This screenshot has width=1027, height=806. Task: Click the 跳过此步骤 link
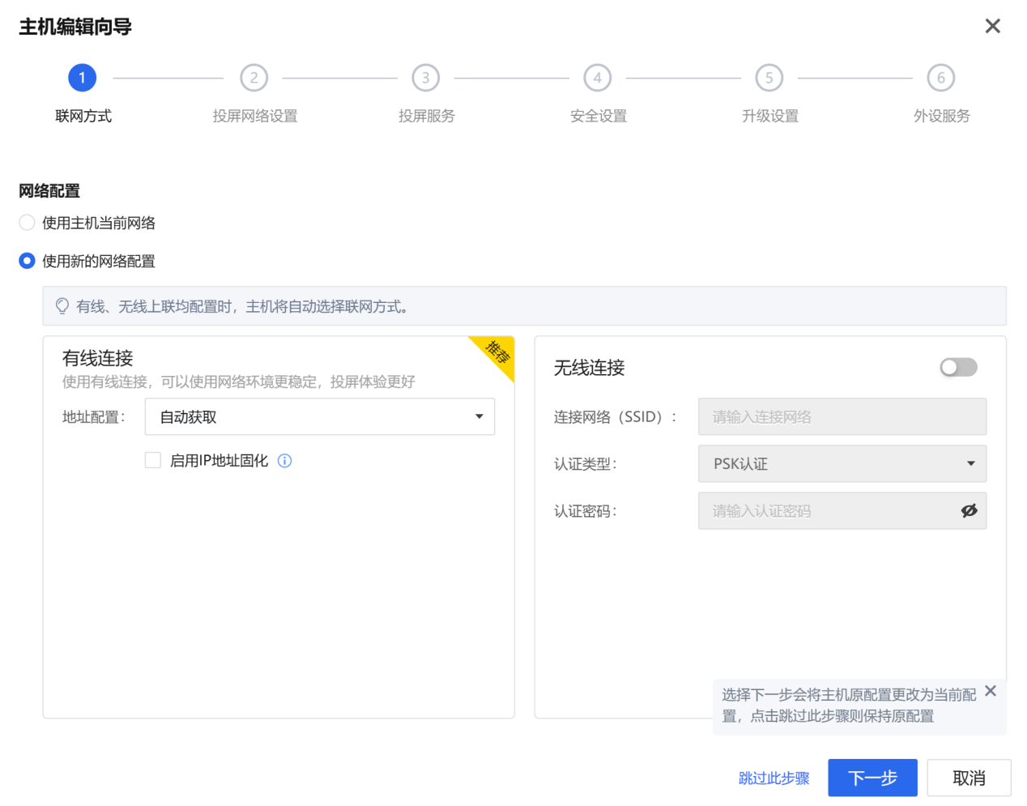point(773,778)
